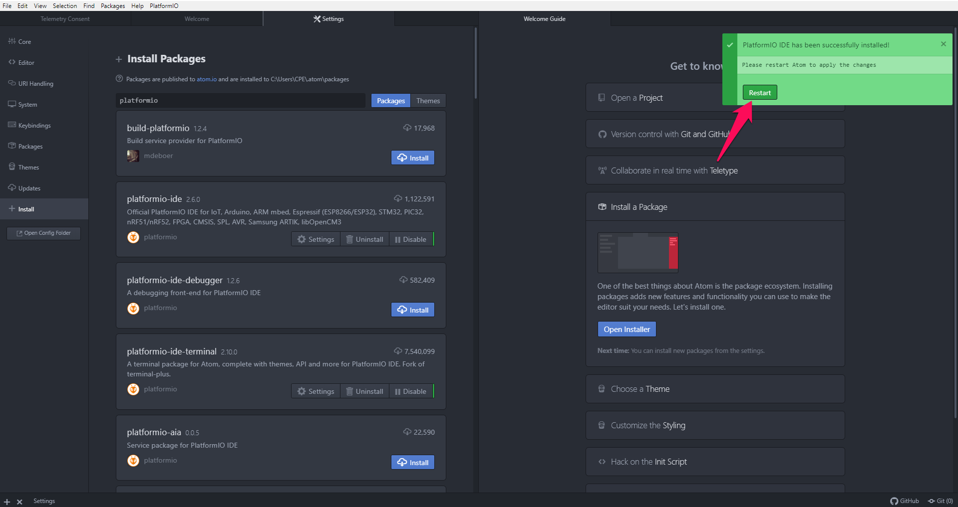Open the Edit menu

point(22,5)
